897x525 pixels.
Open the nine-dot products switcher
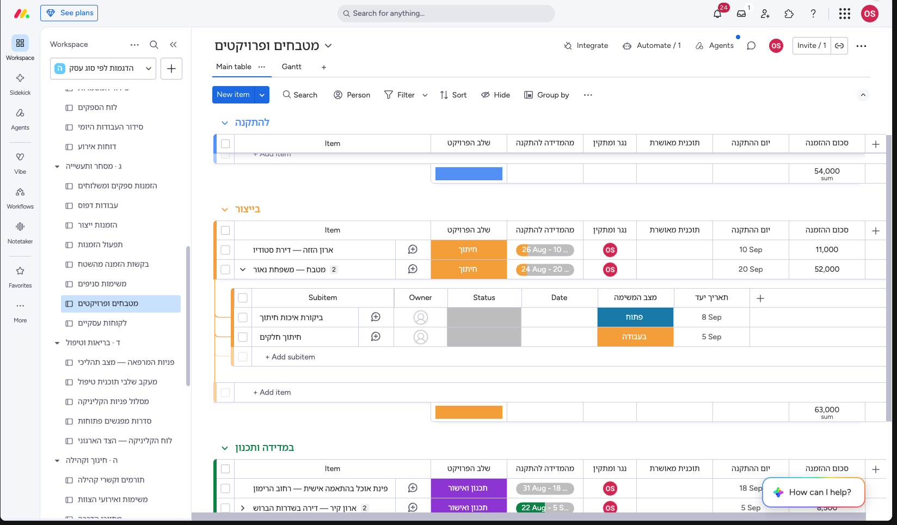point(845,14)
